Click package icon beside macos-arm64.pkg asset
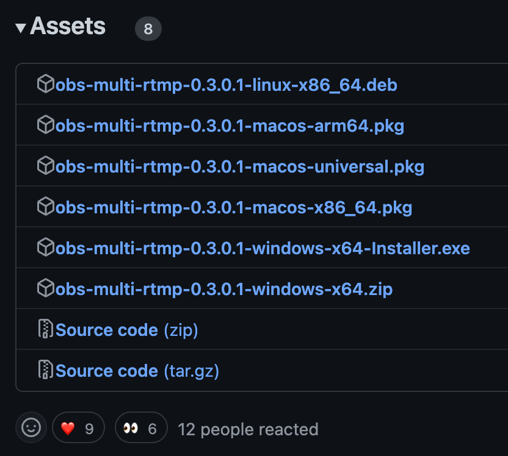 [46, 125]
